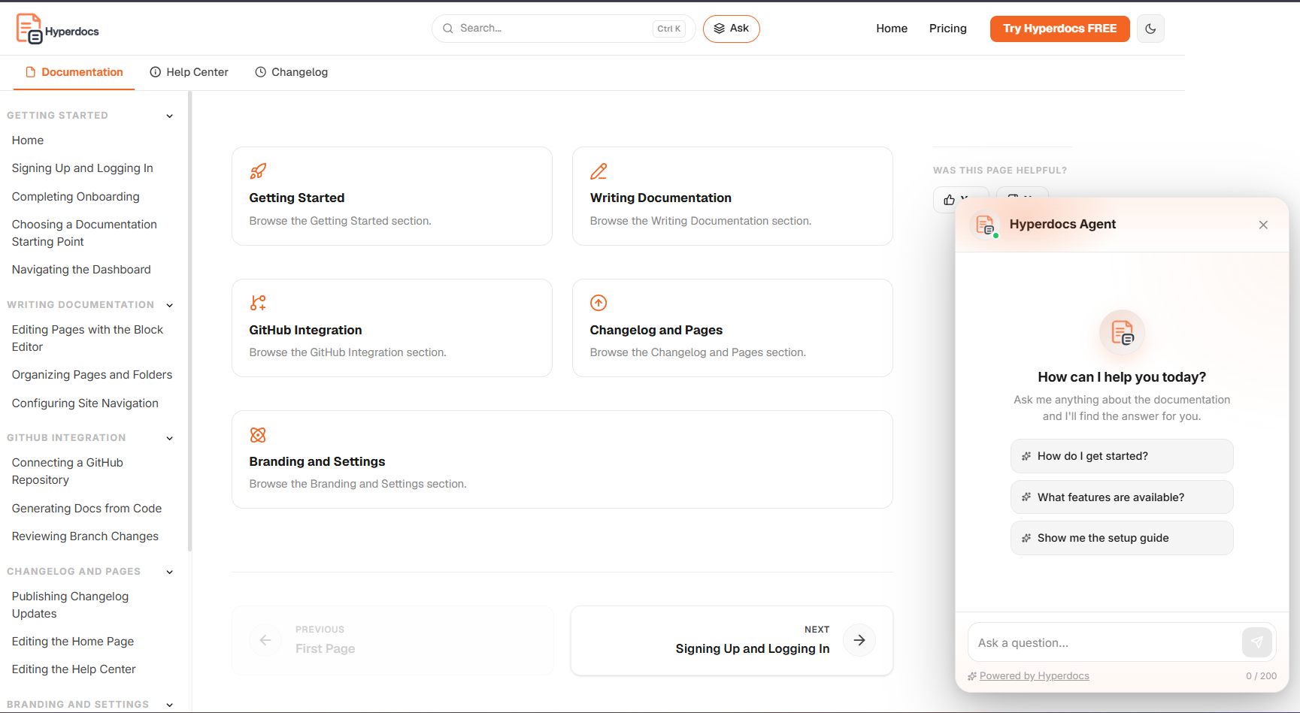Screen dimensions: 1300x713
Task: Click the Hyperdocs logo icon in header
Action: (x=29, y=29)
